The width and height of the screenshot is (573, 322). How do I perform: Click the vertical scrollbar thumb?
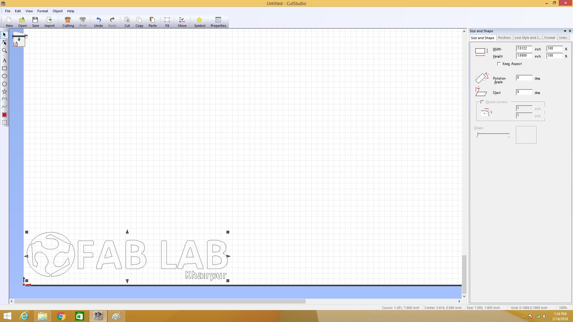[464, 274]
